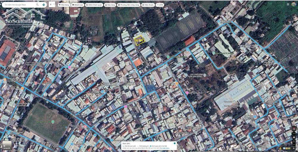Select the Hiệu thuốc category chip
The width and height of the screenshot is (298, 152).
tap(148, 5)
